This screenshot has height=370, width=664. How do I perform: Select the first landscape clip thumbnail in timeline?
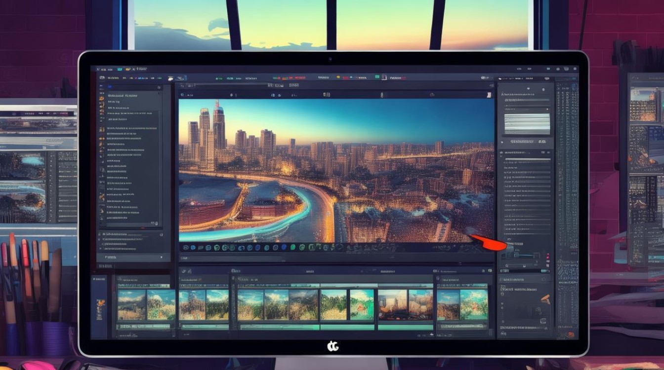click(132, 304)
